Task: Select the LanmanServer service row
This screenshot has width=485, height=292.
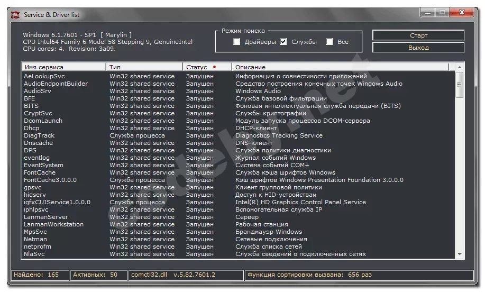Action: click(238, 217)
